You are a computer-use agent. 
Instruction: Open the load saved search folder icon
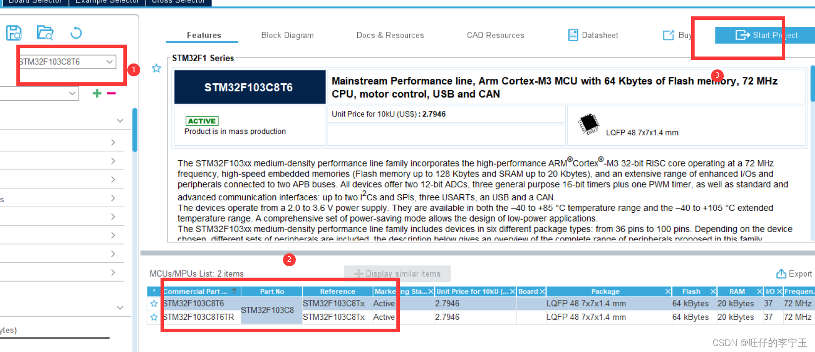(45, 33)
